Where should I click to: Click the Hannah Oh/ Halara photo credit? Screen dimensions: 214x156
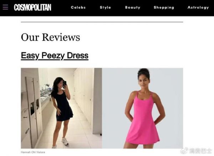point(33,152)
